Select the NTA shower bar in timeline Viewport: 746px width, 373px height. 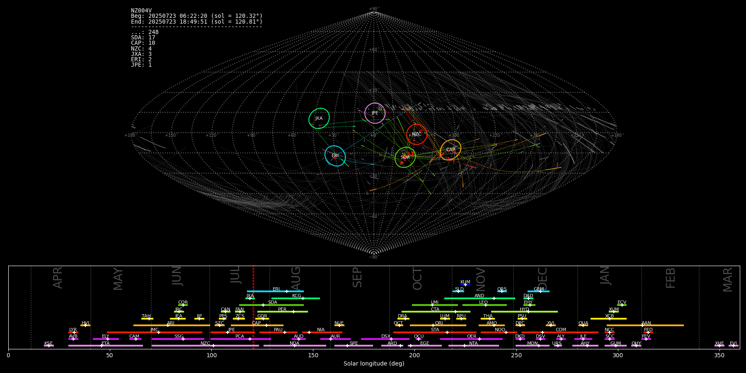coord(473,346)
